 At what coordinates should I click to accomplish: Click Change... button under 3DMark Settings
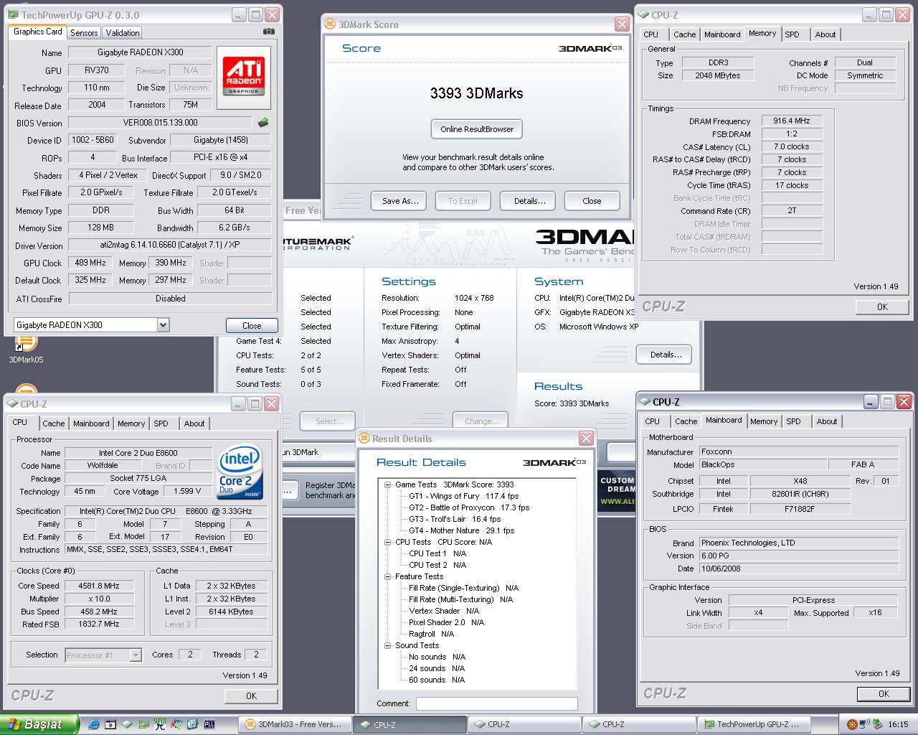pyautogui.click(x=481, y=421)
